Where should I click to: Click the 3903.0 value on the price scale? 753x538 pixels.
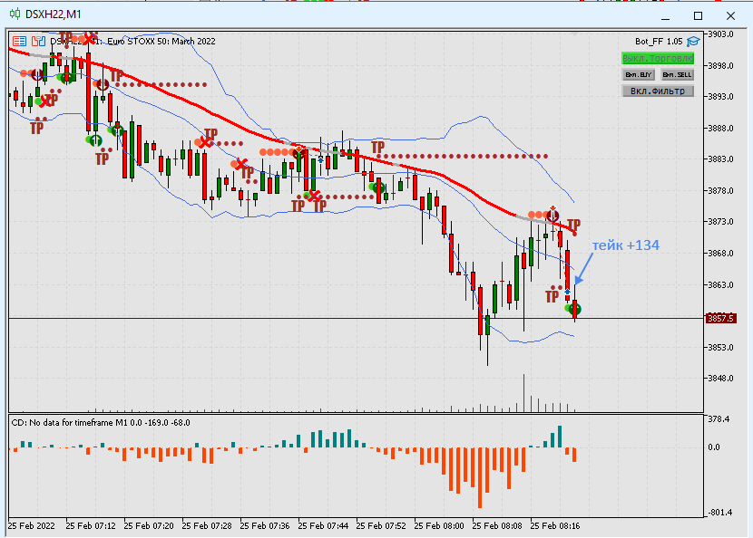click(x=720, y=34)
